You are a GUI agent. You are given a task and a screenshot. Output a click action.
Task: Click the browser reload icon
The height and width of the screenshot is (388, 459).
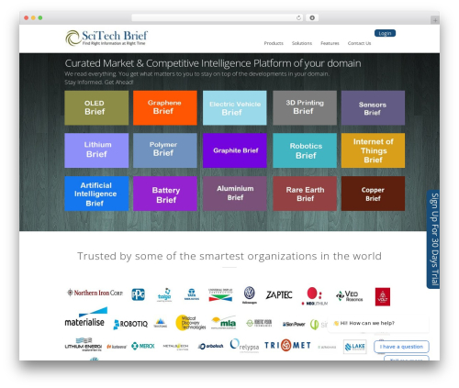pos(298,17)
